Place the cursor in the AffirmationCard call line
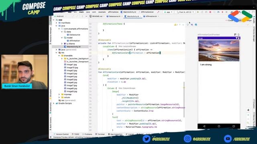The height and width of the screenshot is (144, 257). tap(137, 53)
